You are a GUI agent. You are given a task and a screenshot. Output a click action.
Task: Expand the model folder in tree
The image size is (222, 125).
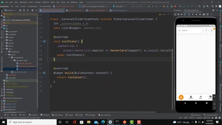pyautogui.click(x=4, y=37)
